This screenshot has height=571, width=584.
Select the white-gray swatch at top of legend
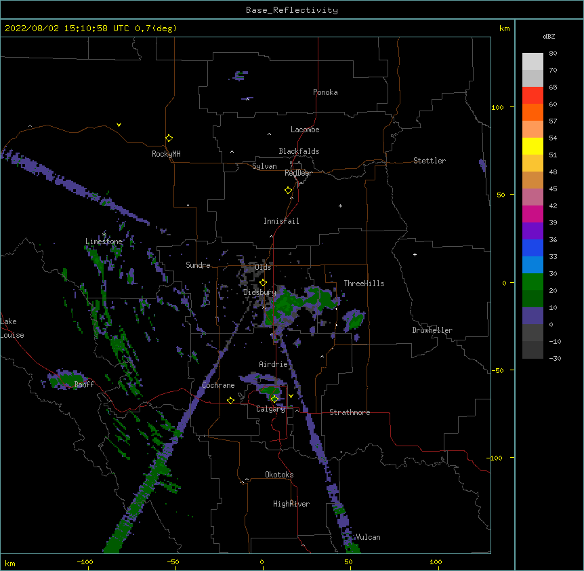(x=533, y=61)
